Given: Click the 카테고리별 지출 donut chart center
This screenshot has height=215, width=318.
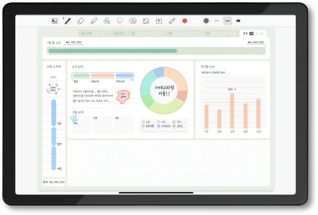Looking at the screenshot, I should [x=164, y=90].
